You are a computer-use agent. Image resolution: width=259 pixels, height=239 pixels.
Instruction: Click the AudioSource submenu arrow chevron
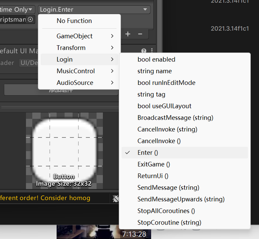pyautogui.click(x=112, y=82)
